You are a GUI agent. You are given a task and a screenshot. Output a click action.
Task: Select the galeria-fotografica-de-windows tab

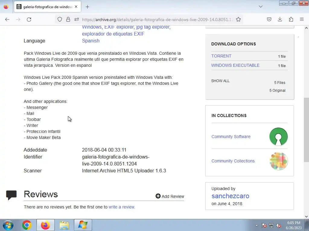point(47,7)
